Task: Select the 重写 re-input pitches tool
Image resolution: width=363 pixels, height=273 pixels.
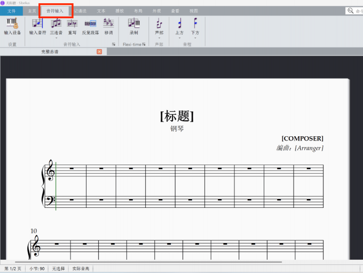Action: [x=72, y=26]
